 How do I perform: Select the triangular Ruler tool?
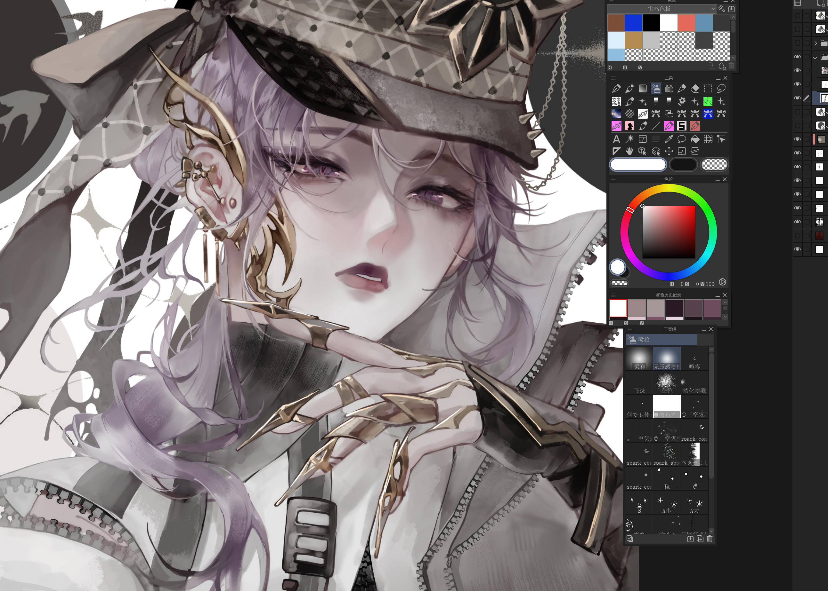[616, 151]
